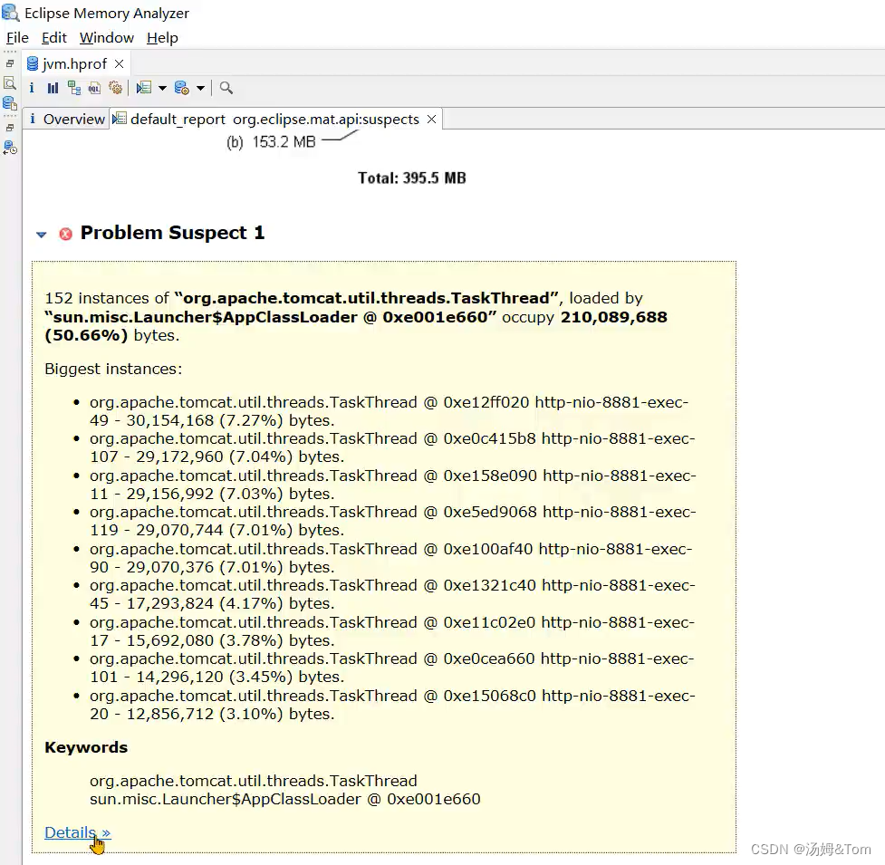Close the jvm.hprof editor tab
Image resolution: width=885 pixels, height=865 pixels.
pyautogui.click(x=119, y=63)
